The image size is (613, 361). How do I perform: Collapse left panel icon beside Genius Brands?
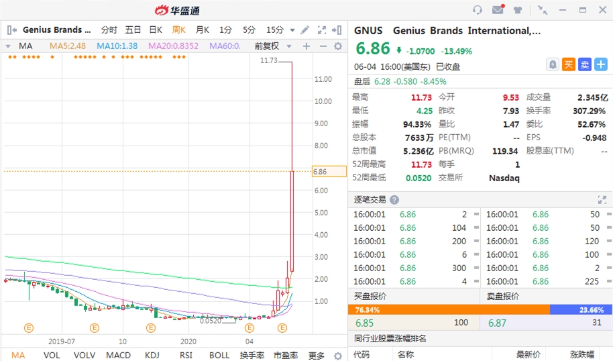[x=11, y=30]
